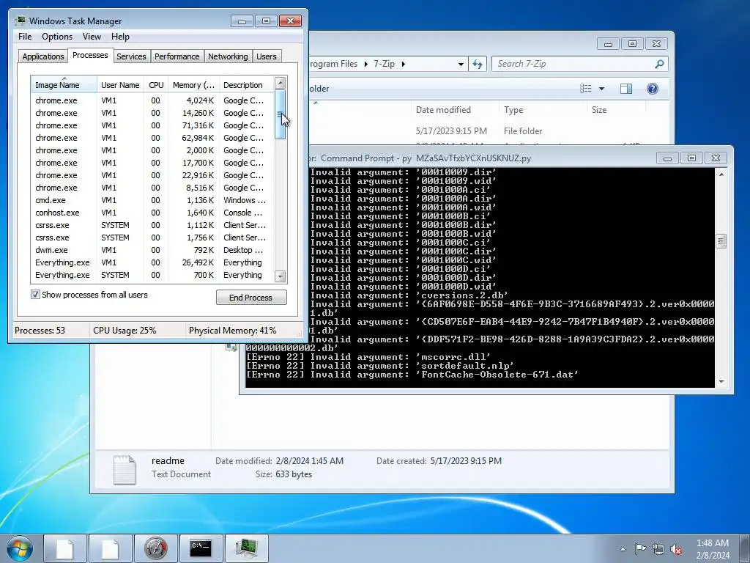
Task: Select chrome.exe using 71,316 K memory
Action: pyautogui.click(x=152, y=125)
